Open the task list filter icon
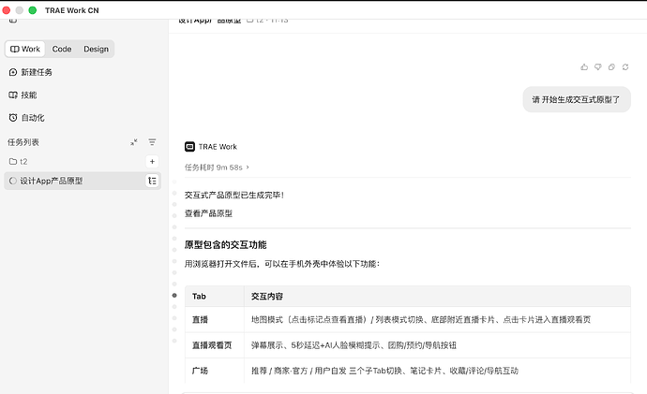The width and height of the screenshot is (647, 394). (x=152, y=142)
